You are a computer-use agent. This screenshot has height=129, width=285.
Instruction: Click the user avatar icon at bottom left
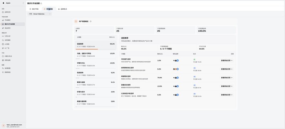(x=4, y=125)
